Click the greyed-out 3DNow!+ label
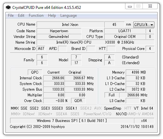Image resolution: width=163 pixels, height=139 pixels. pyautogui.click(x=45, y=114)
